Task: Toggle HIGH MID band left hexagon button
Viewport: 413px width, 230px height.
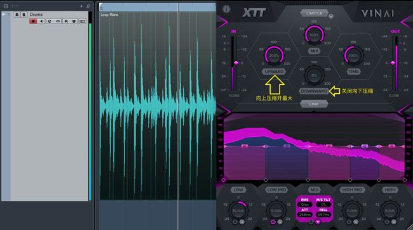Action: point(349,222)
